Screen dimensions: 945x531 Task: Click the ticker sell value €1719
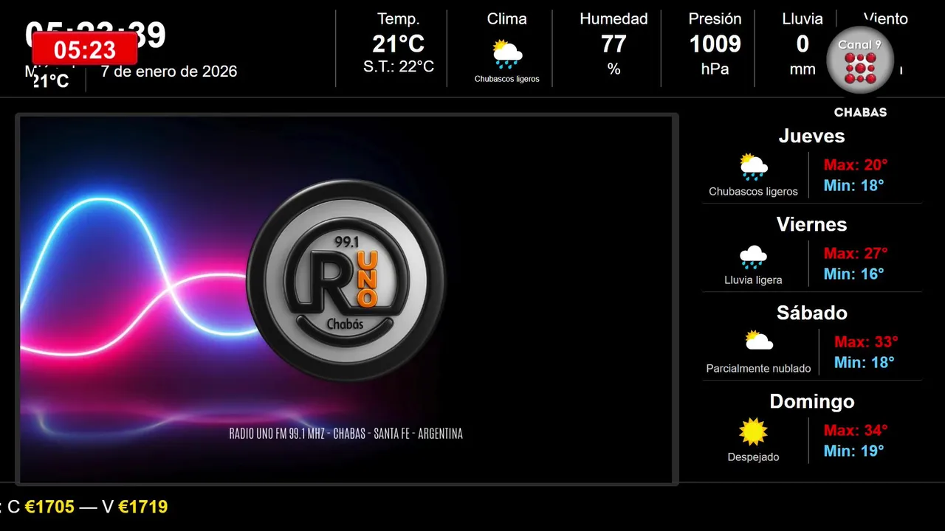(x=142, y=507)
